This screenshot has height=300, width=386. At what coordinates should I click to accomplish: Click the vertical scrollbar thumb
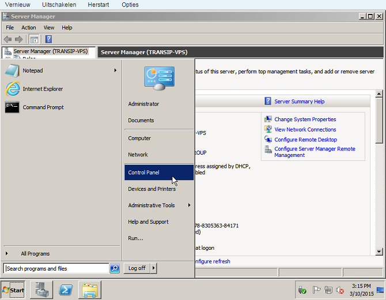pos(379,121)
